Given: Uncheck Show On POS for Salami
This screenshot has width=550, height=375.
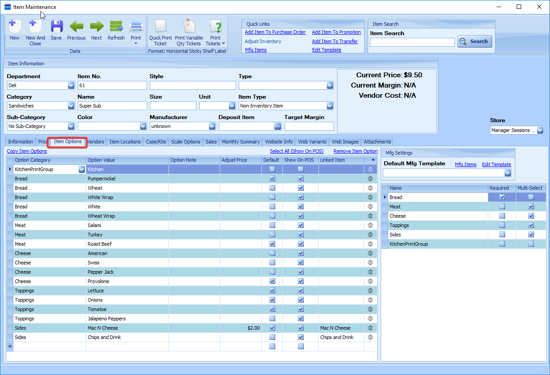Looking at the screenshot, I should click(x=301, y=225).
